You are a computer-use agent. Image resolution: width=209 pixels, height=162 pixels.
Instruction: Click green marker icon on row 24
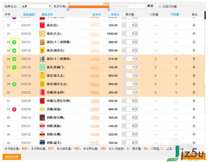click(14, 42)
